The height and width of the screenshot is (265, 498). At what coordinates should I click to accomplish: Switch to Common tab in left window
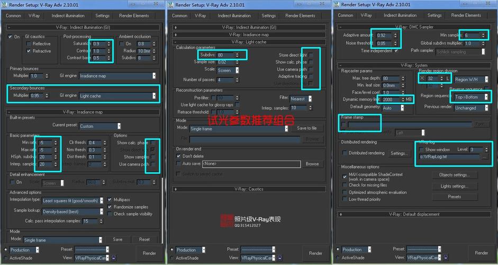point(13,15)
